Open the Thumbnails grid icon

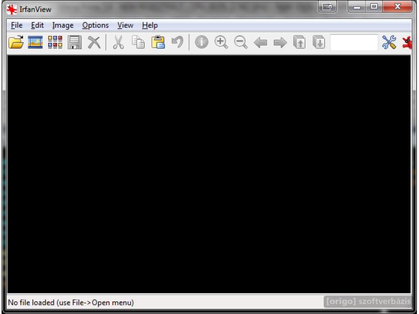pyautogui.click(x=55, y=42)
